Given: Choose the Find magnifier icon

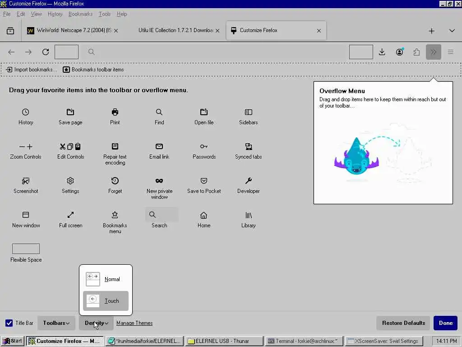Looking at the screenshot, I should [159, 112].
